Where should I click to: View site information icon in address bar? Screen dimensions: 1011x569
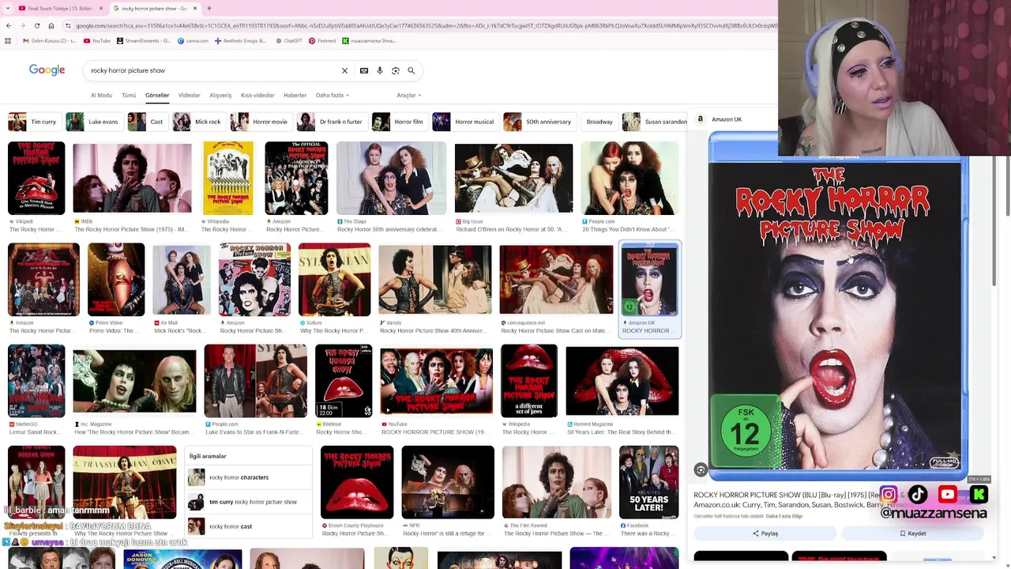(x=68, y=25)
